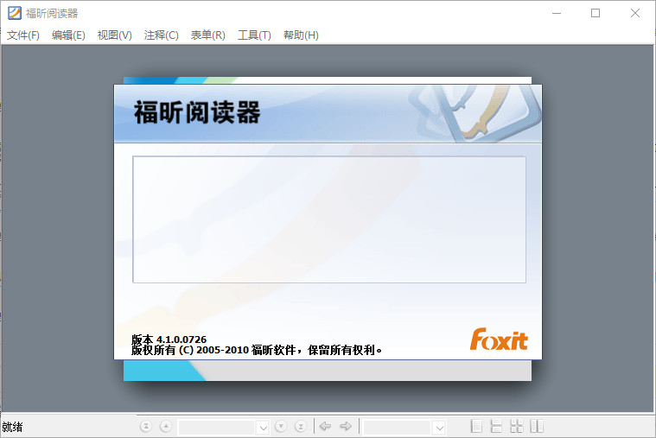Expand the page number dropdown arrow
This screenshot has height=438, width=656.
point(263,428)
